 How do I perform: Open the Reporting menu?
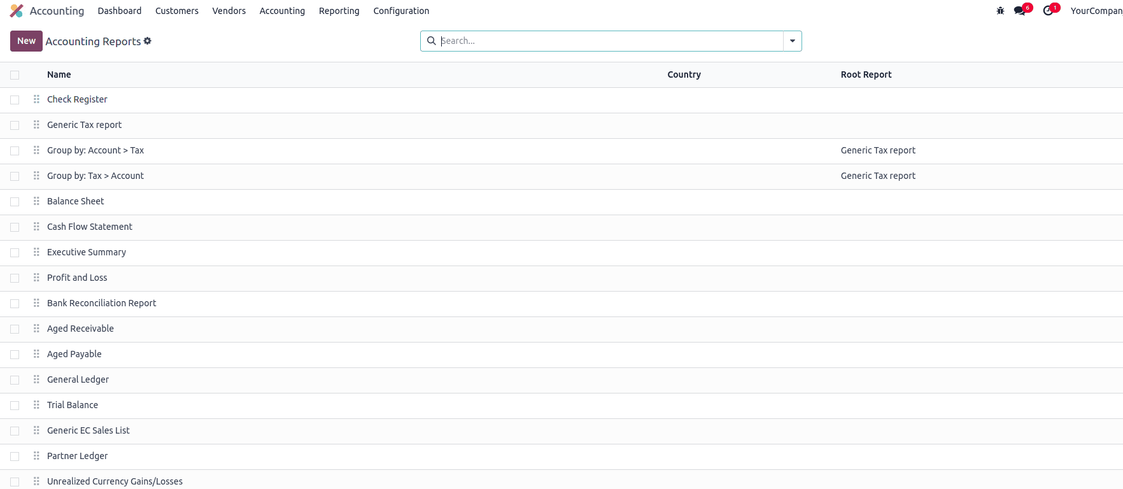[x=339, y=11]
